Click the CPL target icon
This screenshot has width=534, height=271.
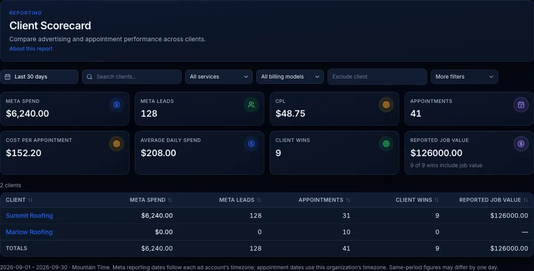click(386, 105)
